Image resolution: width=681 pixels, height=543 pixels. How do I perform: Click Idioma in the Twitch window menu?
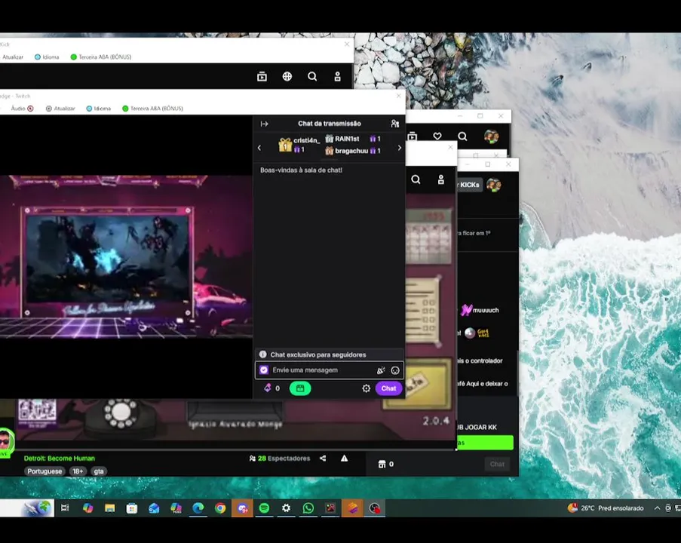(x=99, y=109)
